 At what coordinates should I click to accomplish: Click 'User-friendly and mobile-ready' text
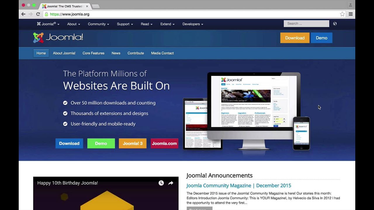103,124
